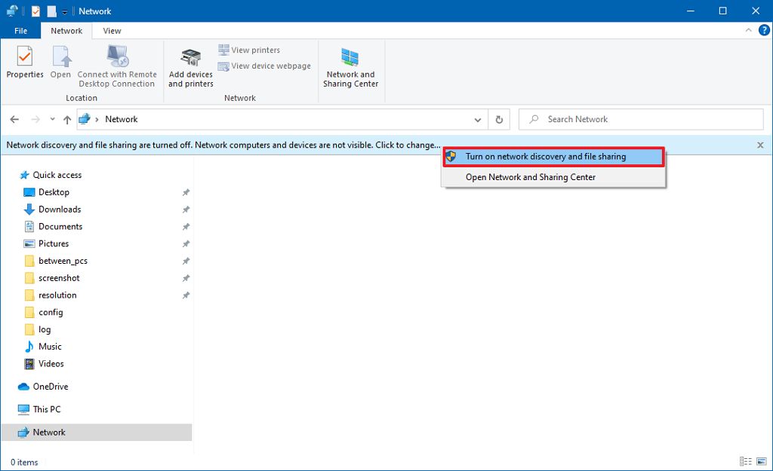Go back with the back arrow
Image resolution: width=773 pixels, height=471 pixels.
click(14, 119)
